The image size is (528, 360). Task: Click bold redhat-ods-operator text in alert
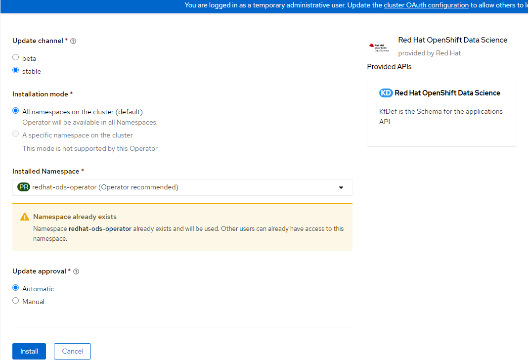tap(100, 228)
